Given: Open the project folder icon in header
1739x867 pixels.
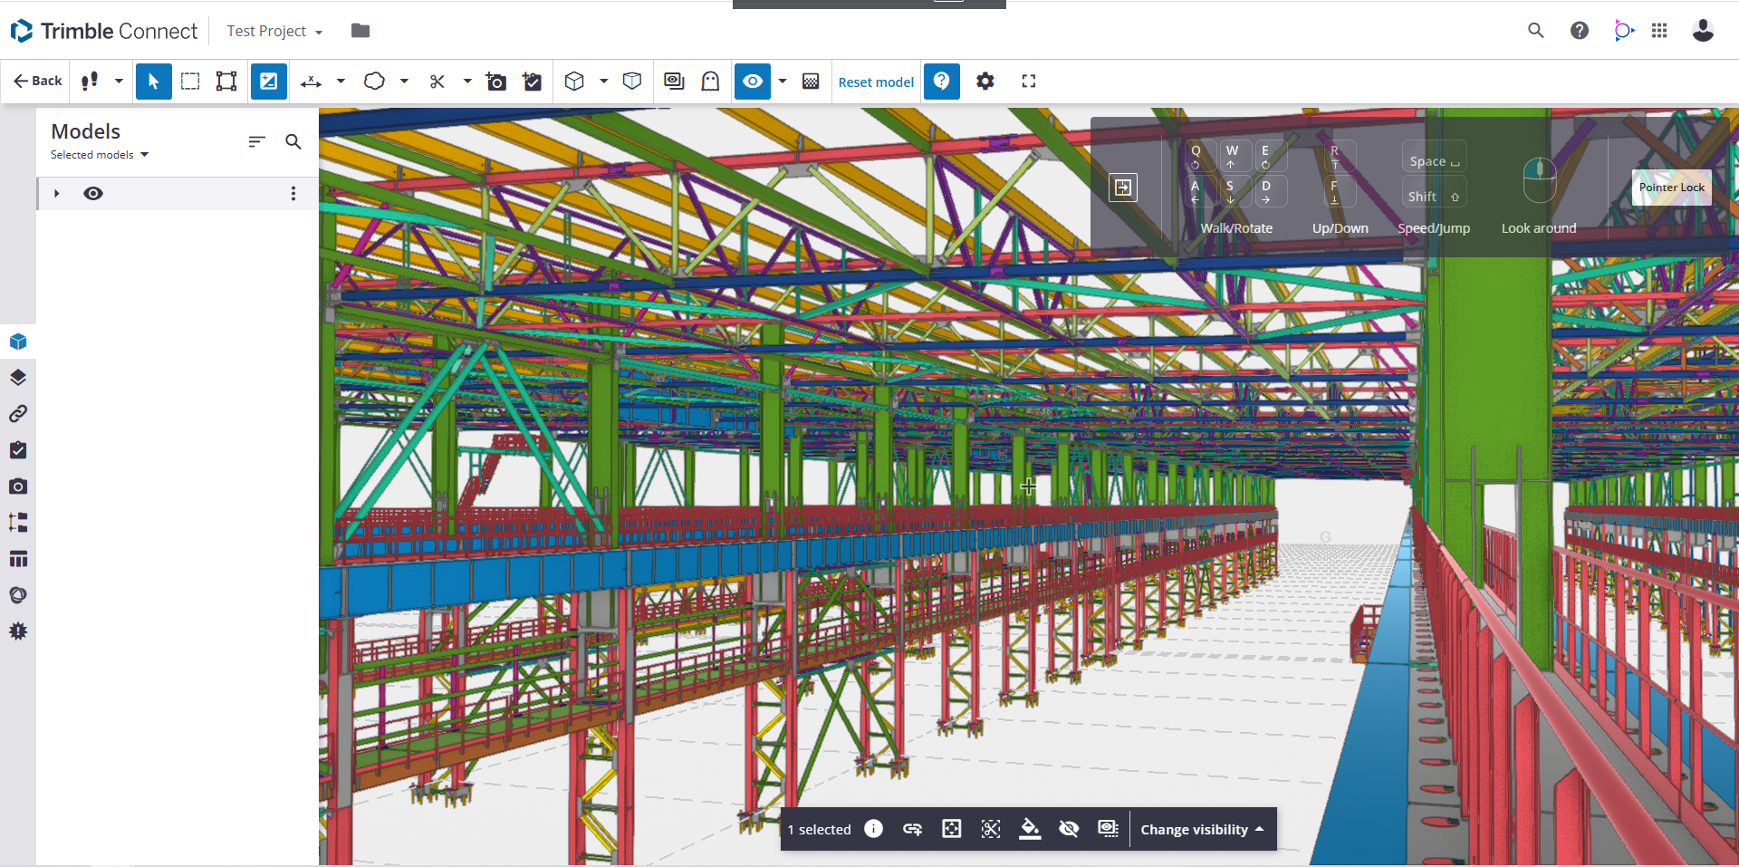Looking at the screenshot, I should pos(360,31).
